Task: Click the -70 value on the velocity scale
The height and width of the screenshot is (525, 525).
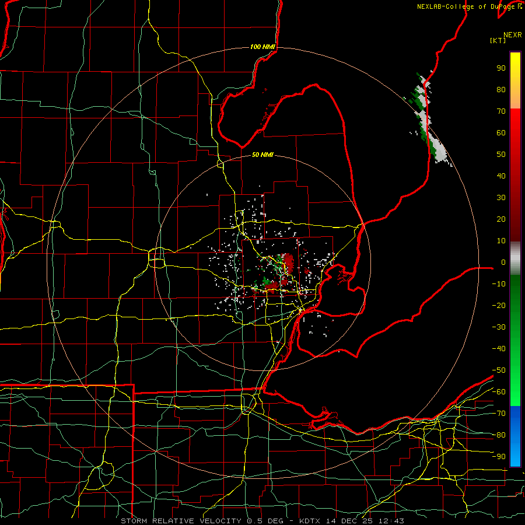Action: click(x=499, y=414)
